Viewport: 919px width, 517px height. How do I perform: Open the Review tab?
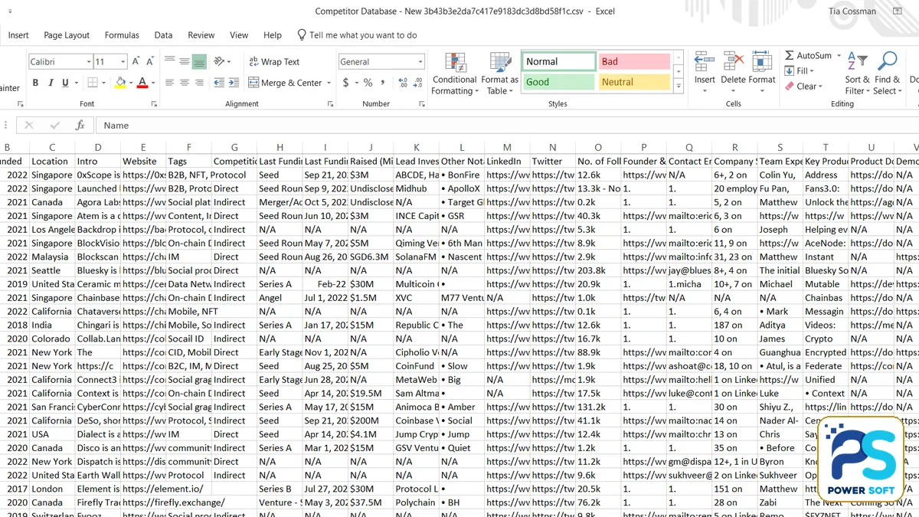point(201,35)
